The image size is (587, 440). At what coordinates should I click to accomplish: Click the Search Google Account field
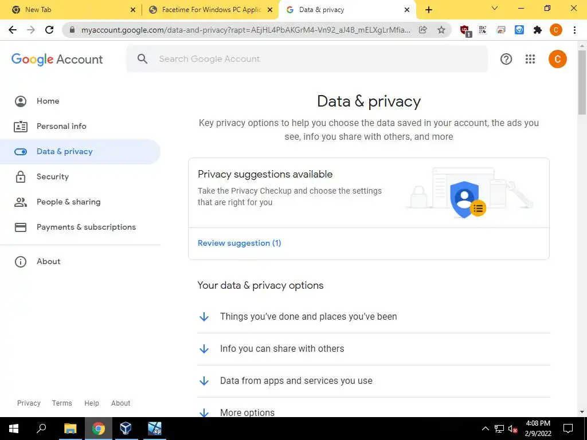click(x=307, y=59)
